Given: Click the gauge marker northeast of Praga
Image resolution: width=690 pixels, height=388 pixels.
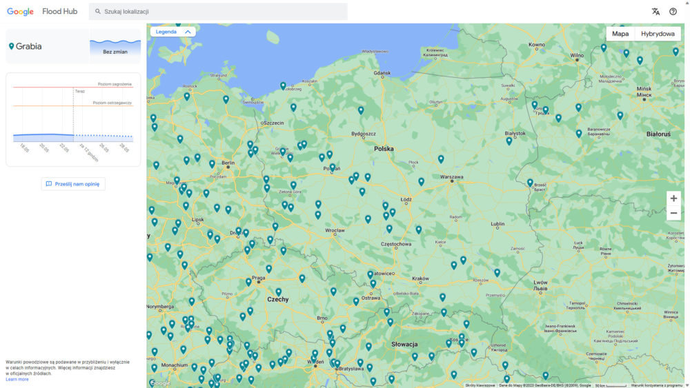Looking at the screenshot, I should coord(269,269).
